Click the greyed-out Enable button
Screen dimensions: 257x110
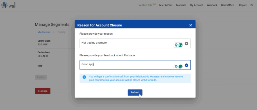(41, 77)
